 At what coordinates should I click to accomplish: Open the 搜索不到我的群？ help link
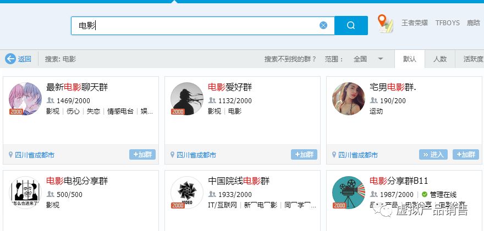(x=290, y=59)
